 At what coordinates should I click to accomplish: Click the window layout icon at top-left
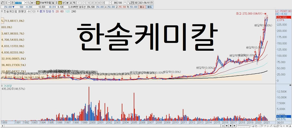point(2,3)
